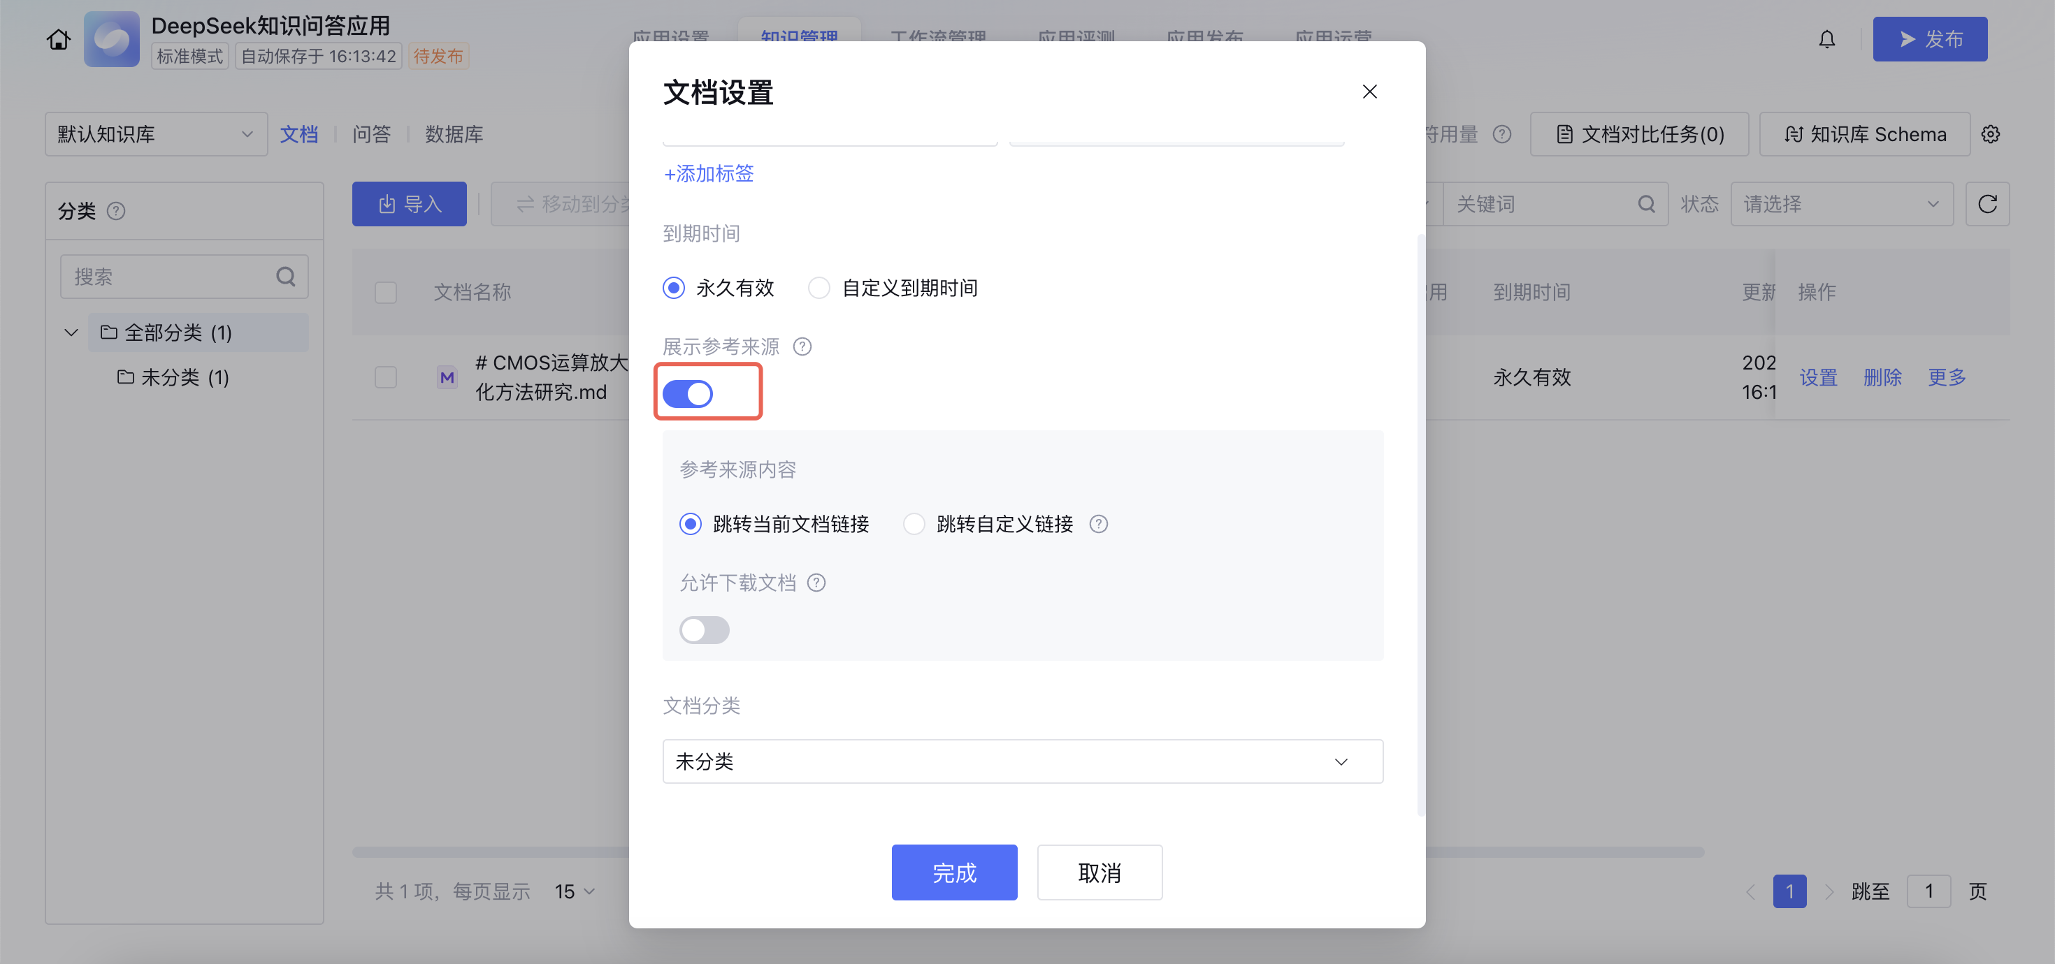Viewport: 2055px width, 964px height.
Task: Open the notifications bell
Action: click(1826, 39)
